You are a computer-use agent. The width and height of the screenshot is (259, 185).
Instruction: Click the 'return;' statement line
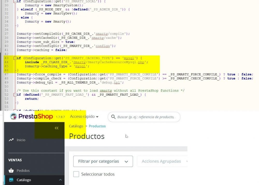coord(32,99)
